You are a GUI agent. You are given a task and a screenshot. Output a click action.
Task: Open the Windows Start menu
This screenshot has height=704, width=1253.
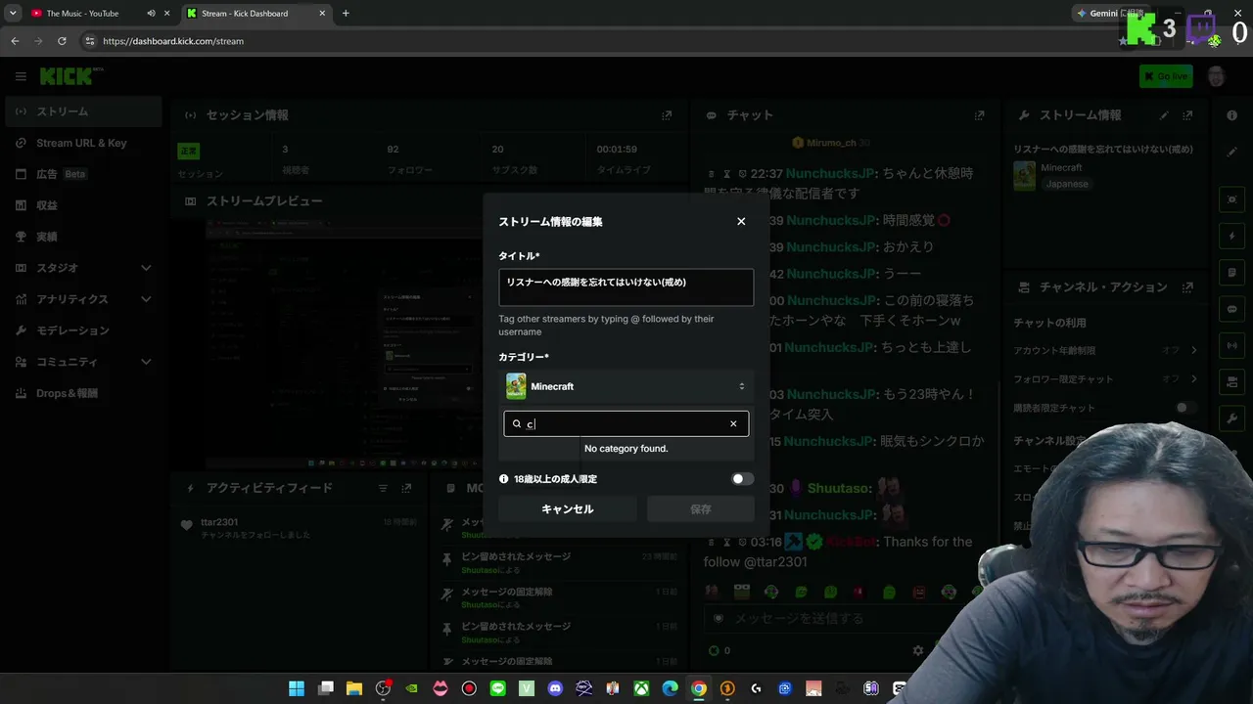pyautogui.click(x=297, y=688)
